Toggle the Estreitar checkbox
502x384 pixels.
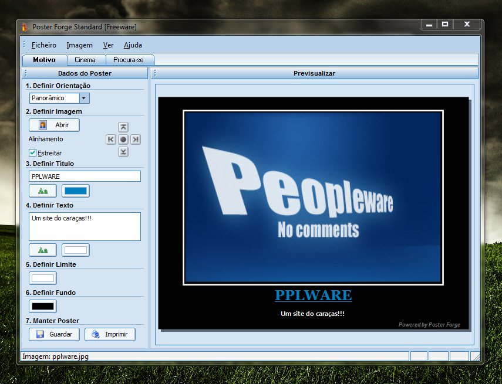[x=32, y=153]
